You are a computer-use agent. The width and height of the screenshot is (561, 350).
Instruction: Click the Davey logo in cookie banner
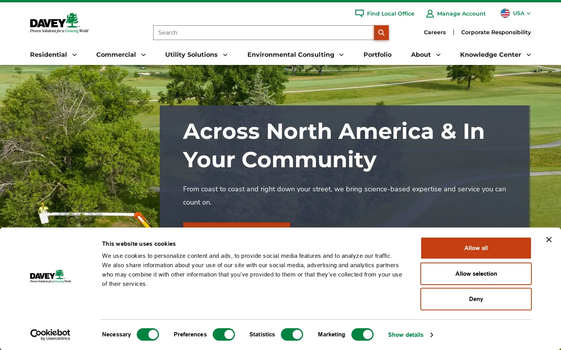point(51,276)
